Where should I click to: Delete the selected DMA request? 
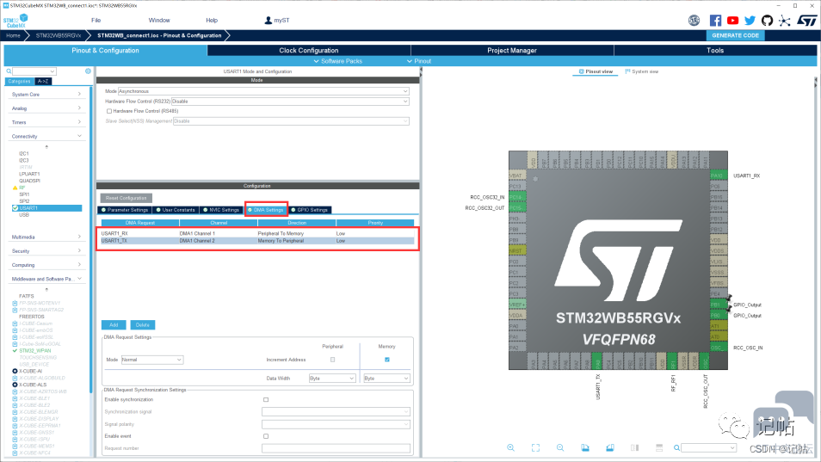142,325
